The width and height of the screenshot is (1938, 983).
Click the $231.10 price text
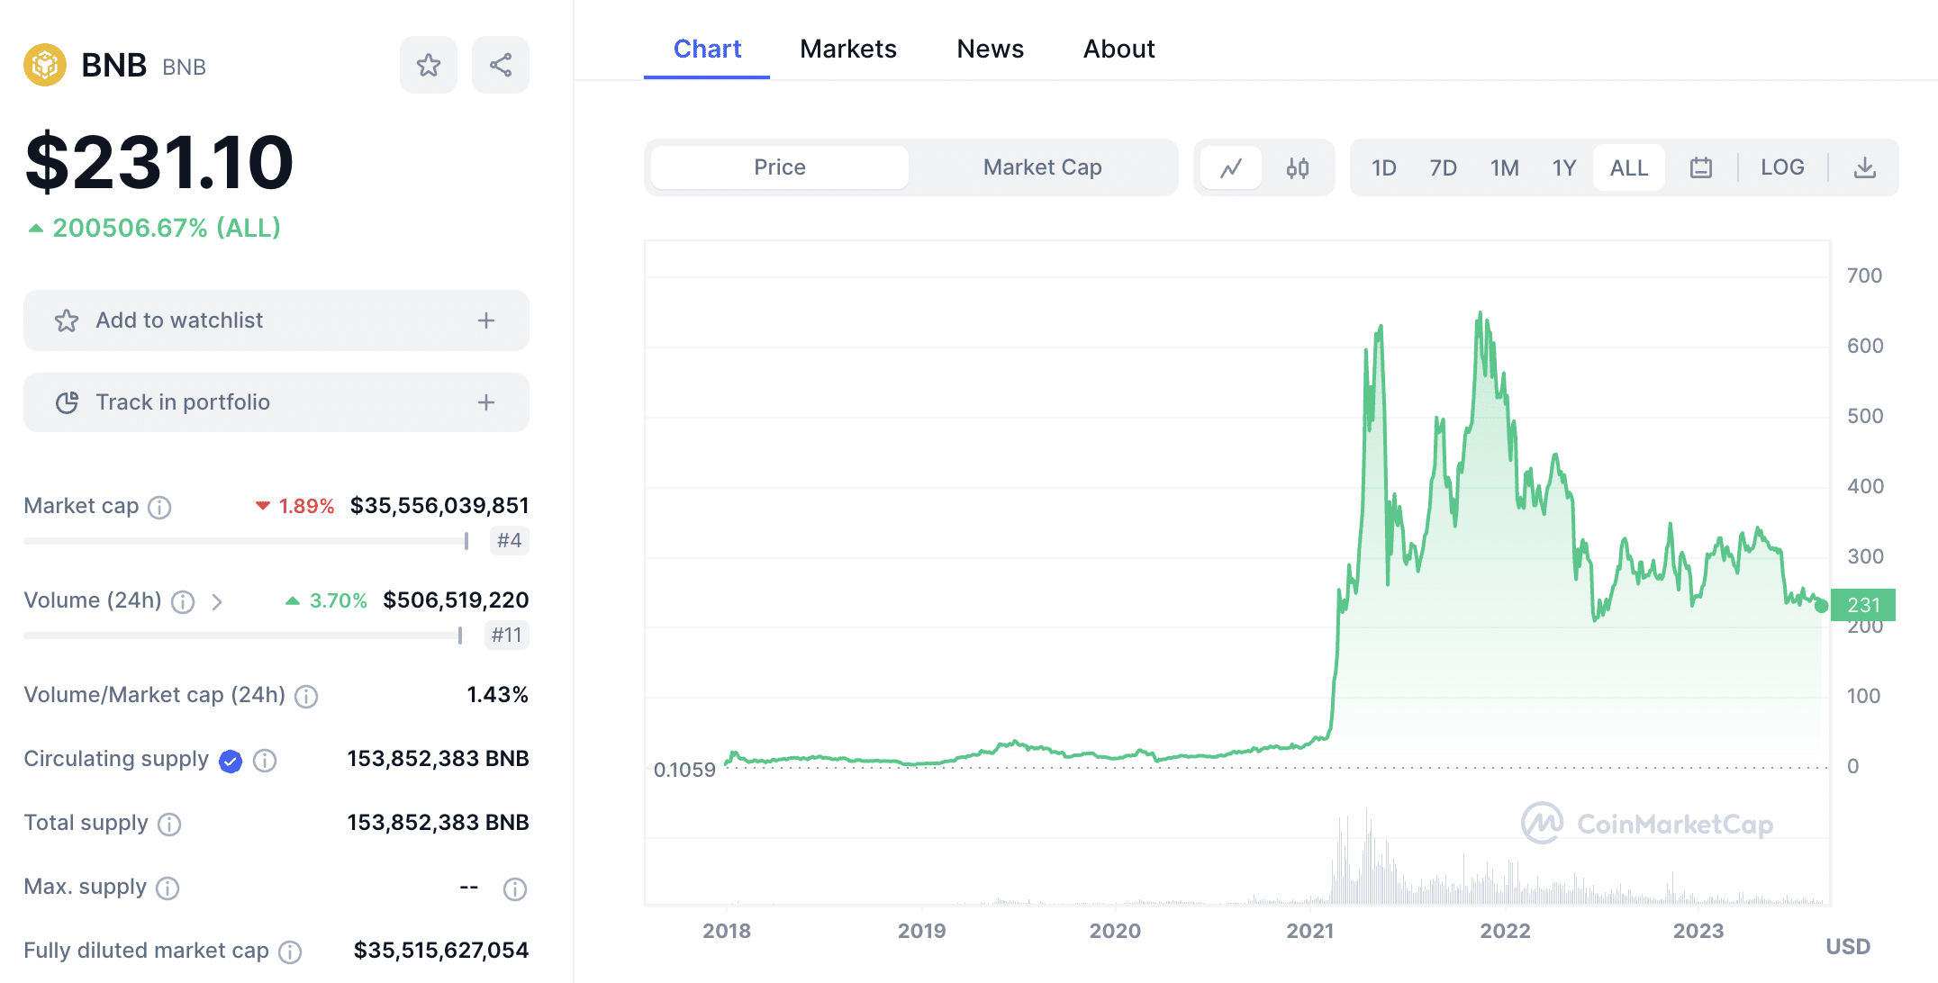tap(159, 162)
